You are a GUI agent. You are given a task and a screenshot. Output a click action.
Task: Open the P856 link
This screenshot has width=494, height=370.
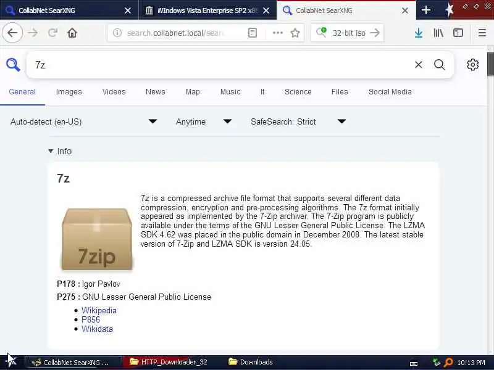(x=91, y=319)
